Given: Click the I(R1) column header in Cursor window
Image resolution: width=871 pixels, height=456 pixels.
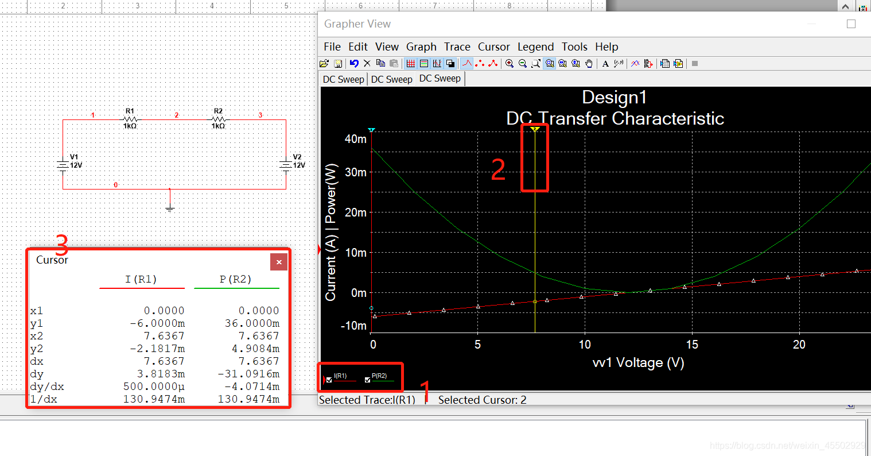Looking at the screenshot, I should [141, 279].
